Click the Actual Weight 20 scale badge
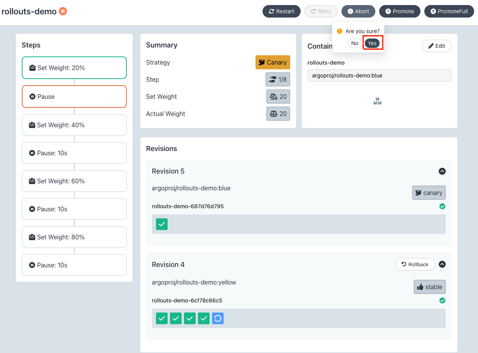Viewport: 478px width, 353px height. (278, 114)
